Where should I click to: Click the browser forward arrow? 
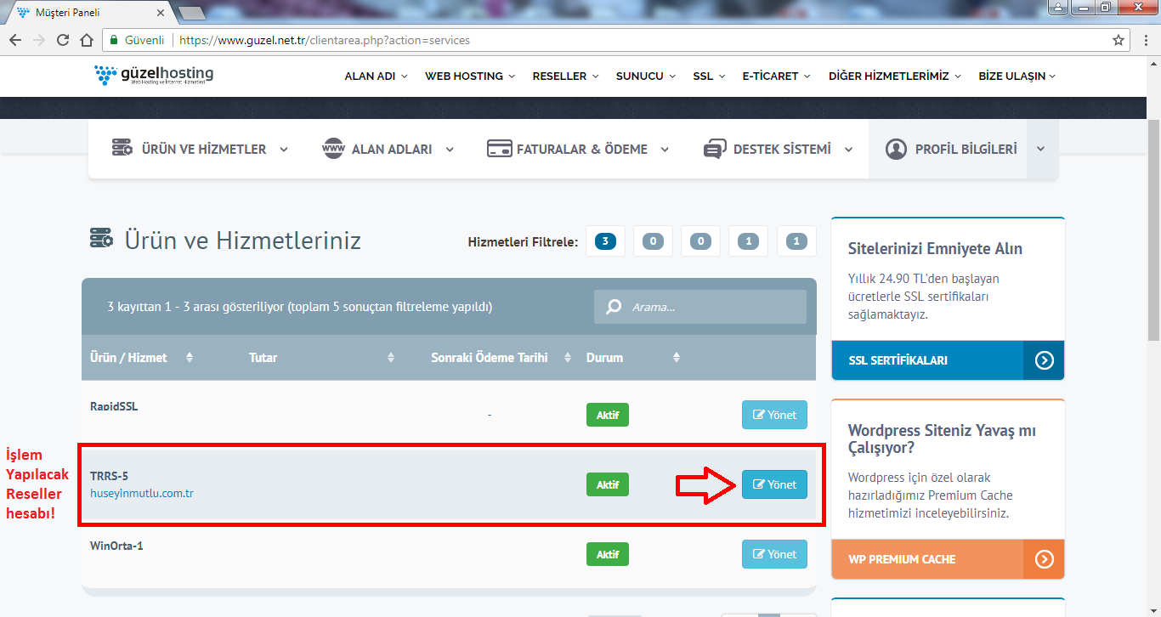39,40
